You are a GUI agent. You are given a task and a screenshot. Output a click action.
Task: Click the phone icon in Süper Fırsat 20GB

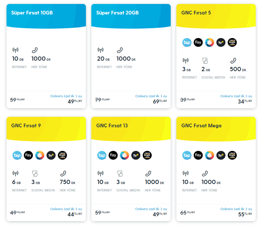[x=120, y=50]
